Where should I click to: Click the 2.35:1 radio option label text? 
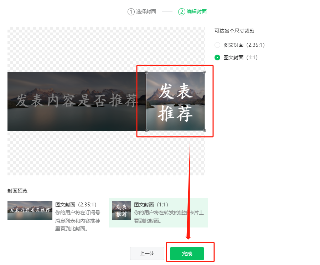[244, 45]
